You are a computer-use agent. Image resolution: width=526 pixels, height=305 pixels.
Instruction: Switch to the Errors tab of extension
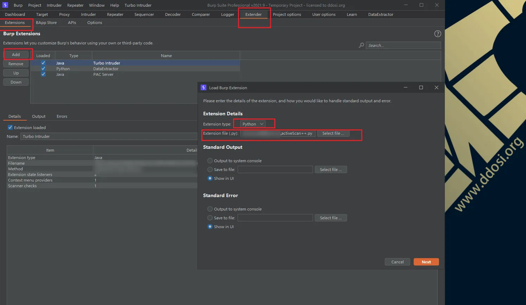62,116
